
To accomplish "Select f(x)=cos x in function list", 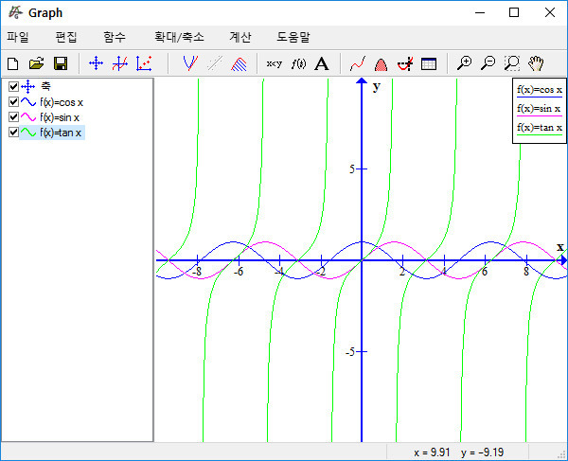I will [x=62, y=102].
